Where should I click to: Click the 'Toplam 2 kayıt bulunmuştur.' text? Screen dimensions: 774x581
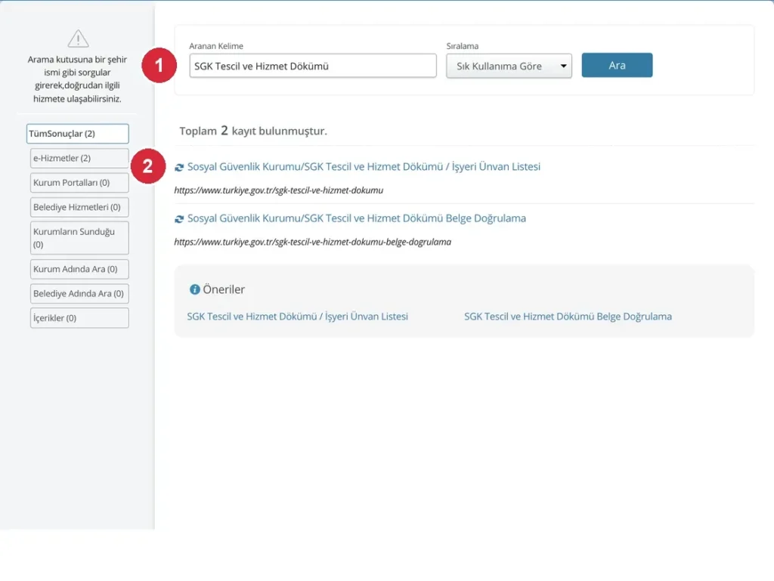pos(253,131)
